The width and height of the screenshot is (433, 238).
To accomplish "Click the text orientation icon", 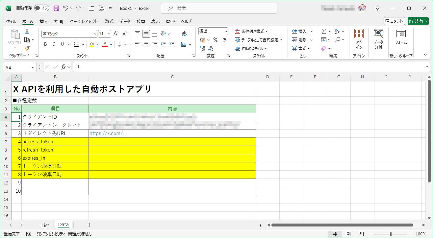I will pyautogui.click(x=164, y=34).
